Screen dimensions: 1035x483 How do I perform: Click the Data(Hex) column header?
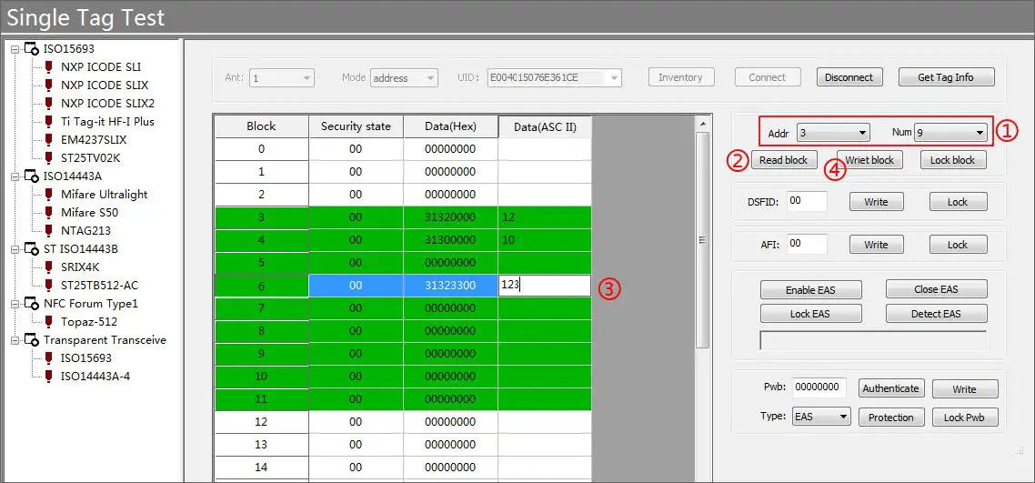[449, 126]
